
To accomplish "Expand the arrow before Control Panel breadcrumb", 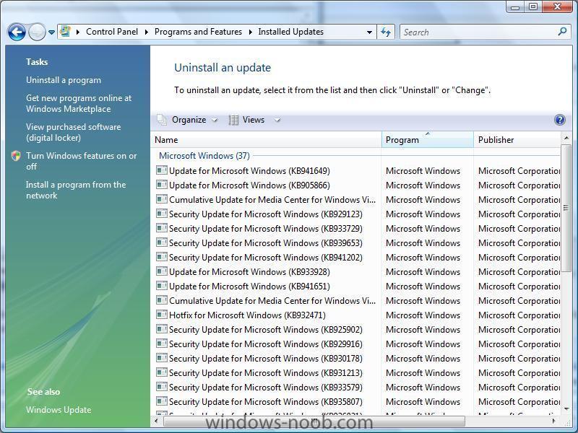I will pyautogui.click(x=78, y=32).
